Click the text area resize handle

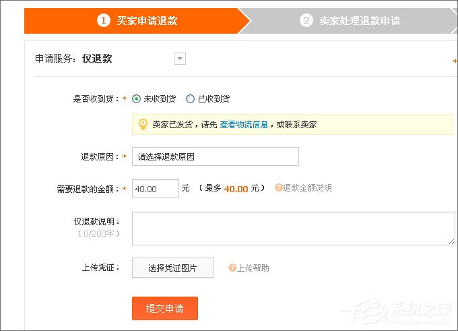coord(451,241)
